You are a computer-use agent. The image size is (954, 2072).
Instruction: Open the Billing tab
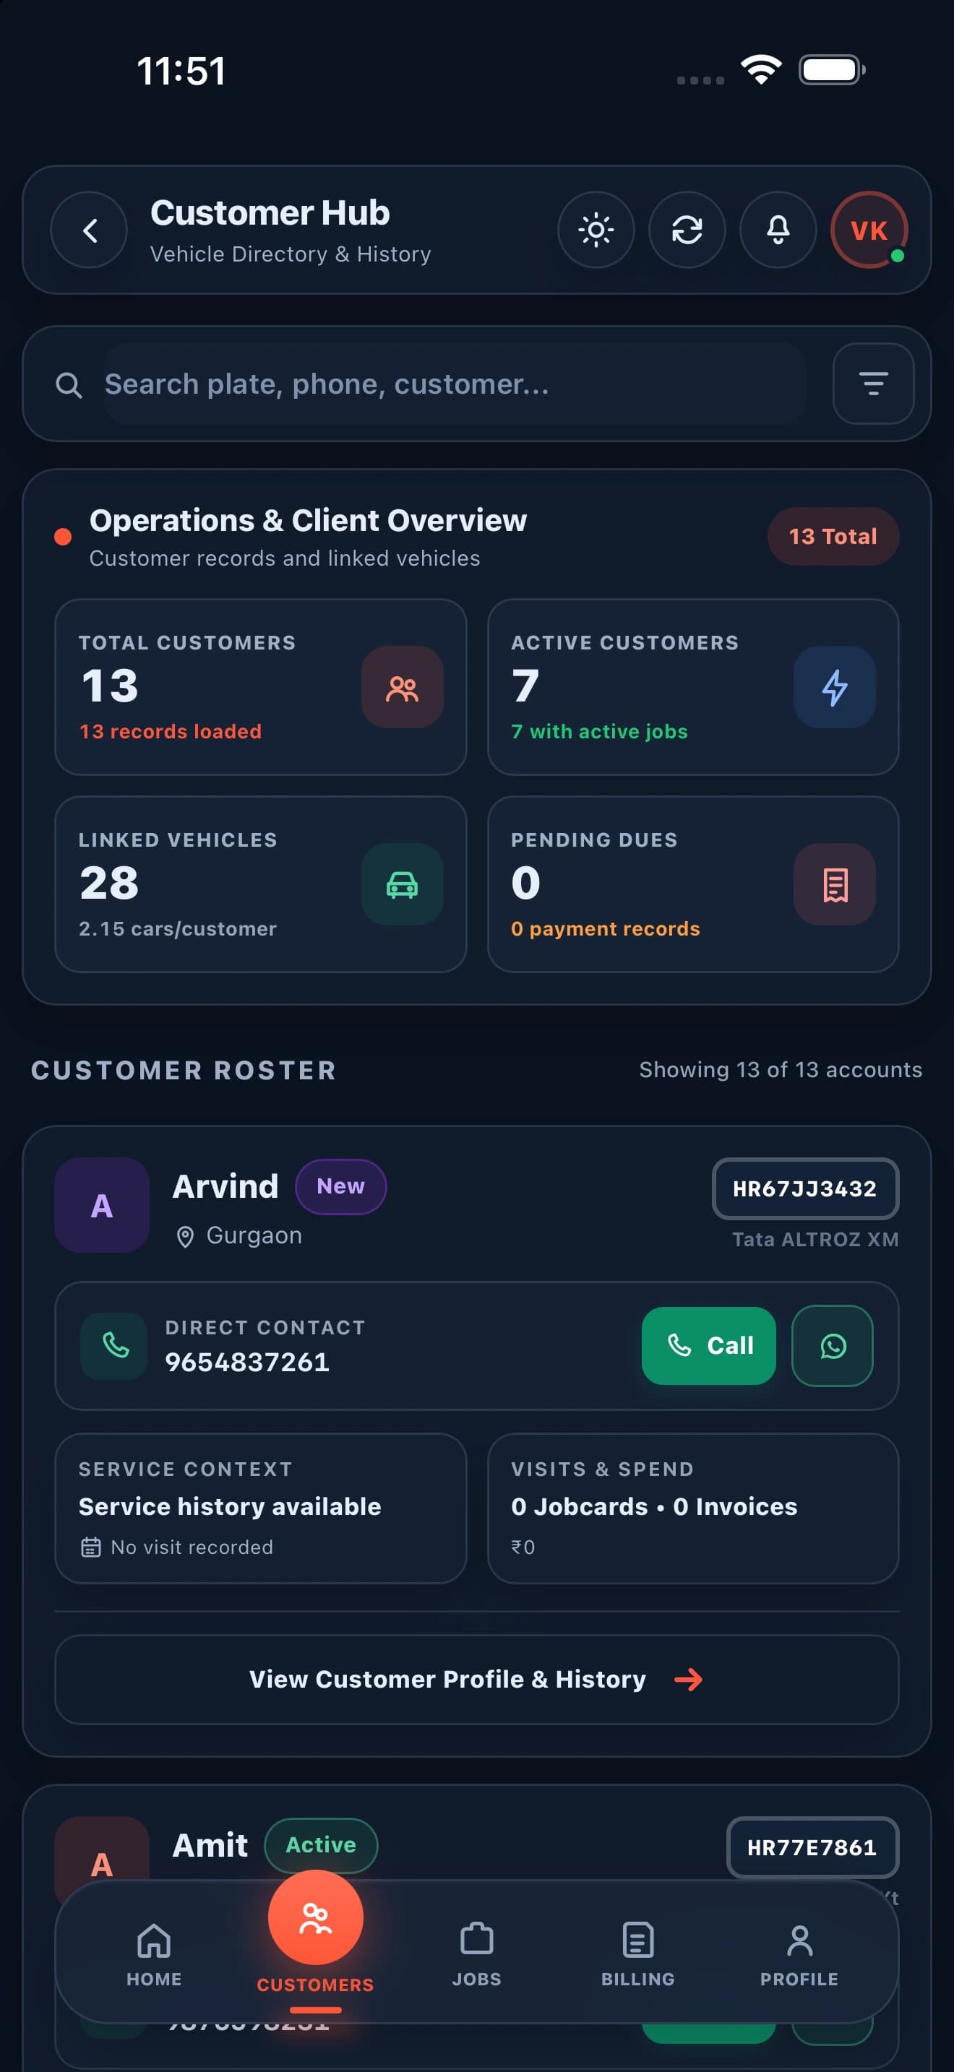click(638, 1956)
